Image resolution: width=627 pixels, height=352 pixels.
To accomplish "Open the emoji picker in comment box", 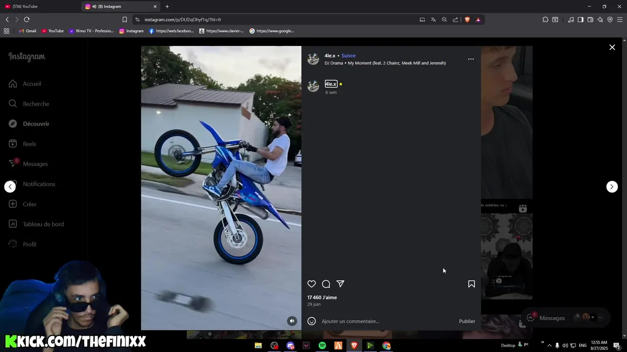I will pyautogui.click(x=312, y=321).
